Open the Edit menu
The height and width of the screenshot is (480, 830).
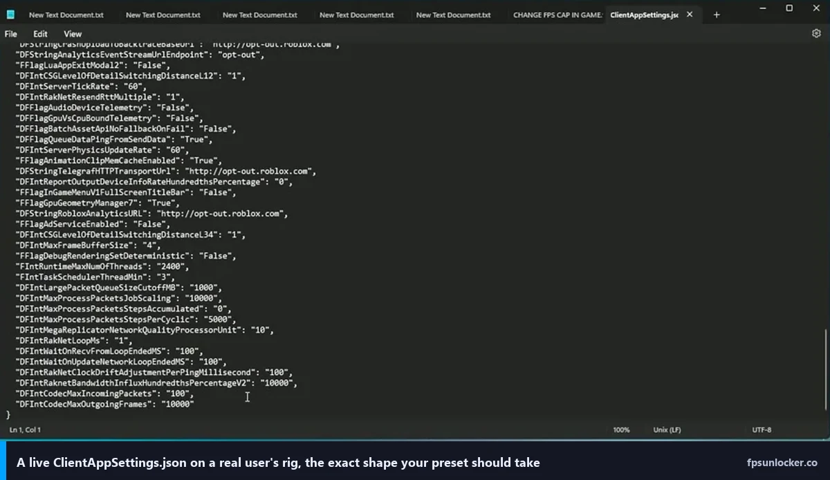41,33
